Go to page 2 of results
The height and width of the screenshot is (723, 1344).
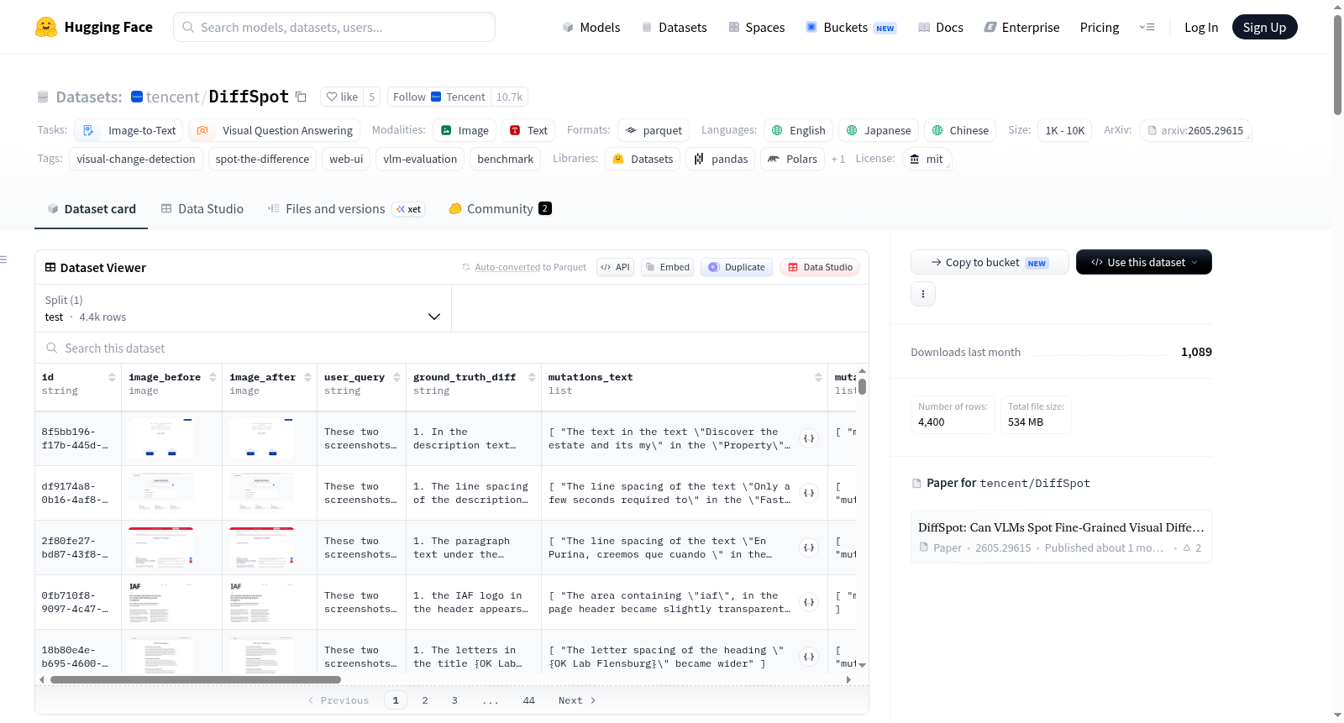pos(425,700)
